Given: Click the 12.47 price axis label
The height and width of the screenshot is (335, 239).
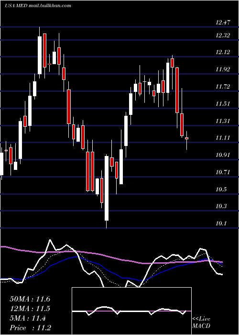Looking at the screenshot, I should pos(223,22).
